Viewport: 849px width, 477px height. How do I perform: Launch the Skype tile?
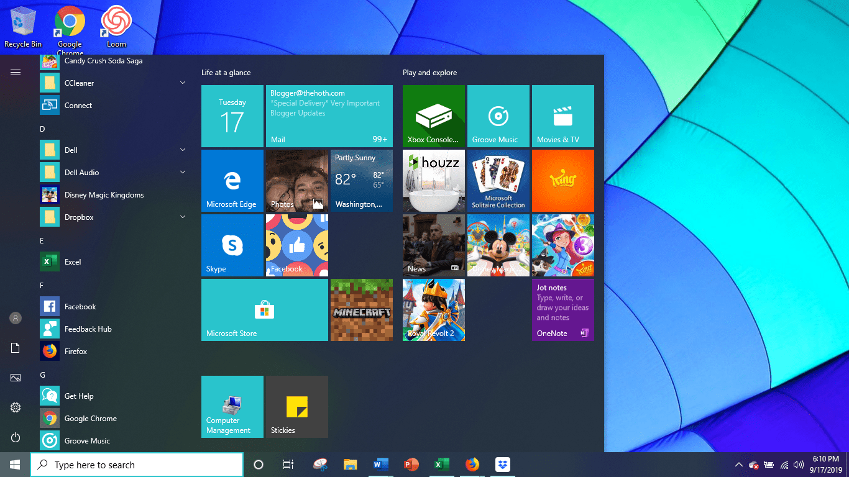[232, 245]
